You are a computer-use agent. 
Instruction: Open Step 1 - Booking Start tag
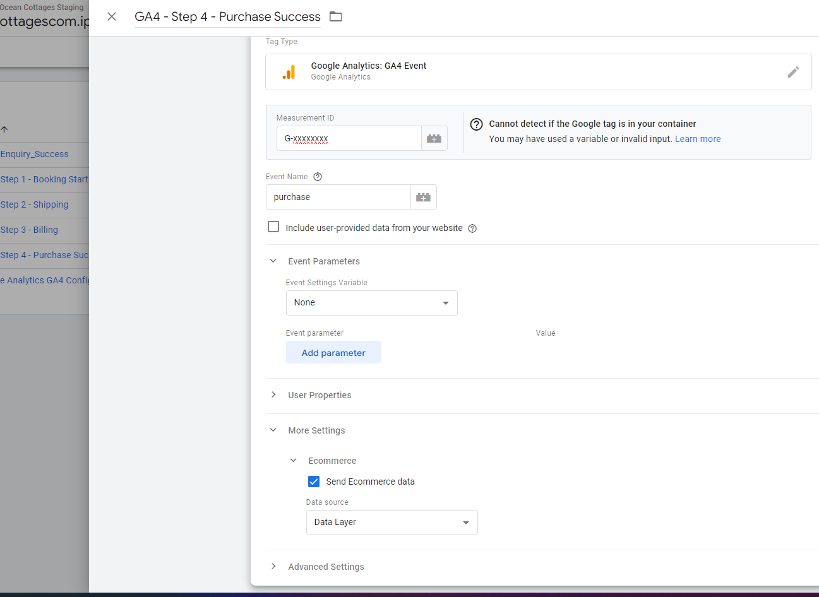pyautogui.click(x=44, y=179)
